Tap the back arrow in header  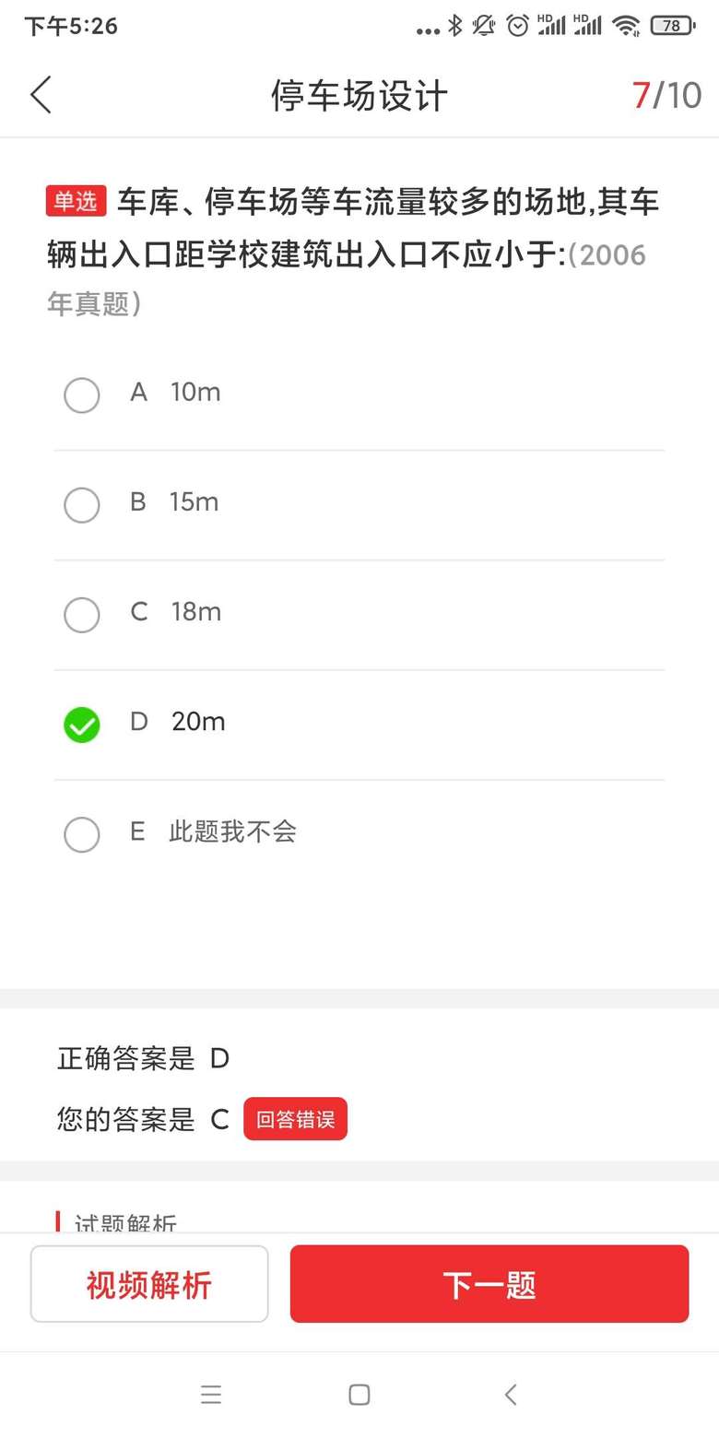pyautogui.click(x=41, y=95)
